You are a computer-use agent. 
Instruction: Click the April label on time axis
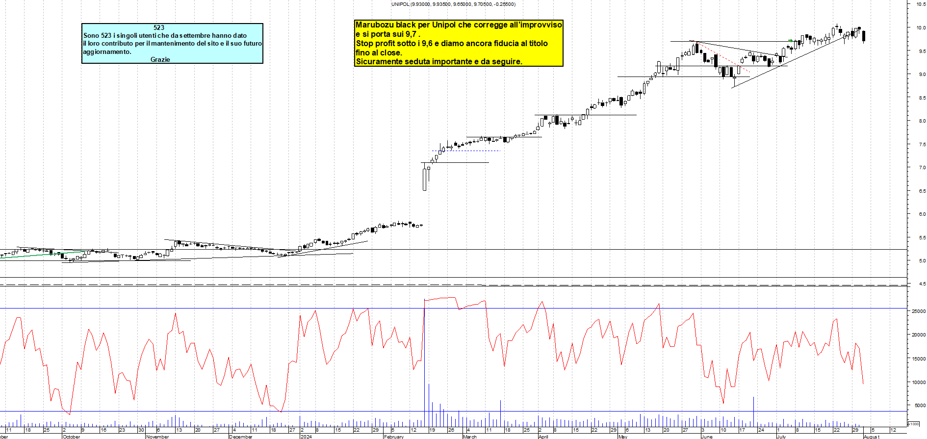543,437
